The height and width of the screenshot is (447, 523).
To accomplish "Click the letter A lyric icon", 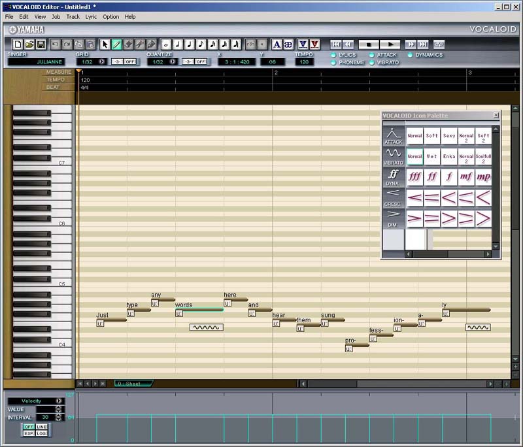I will pos(277,44).
